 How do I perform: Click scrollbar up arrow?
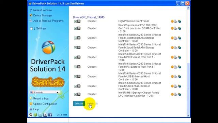click(188, 8)
